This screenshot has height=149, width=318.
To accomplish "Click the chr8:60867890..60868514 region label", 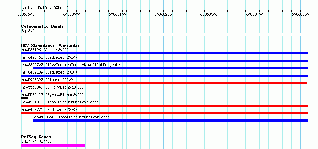I will (46, 8).
